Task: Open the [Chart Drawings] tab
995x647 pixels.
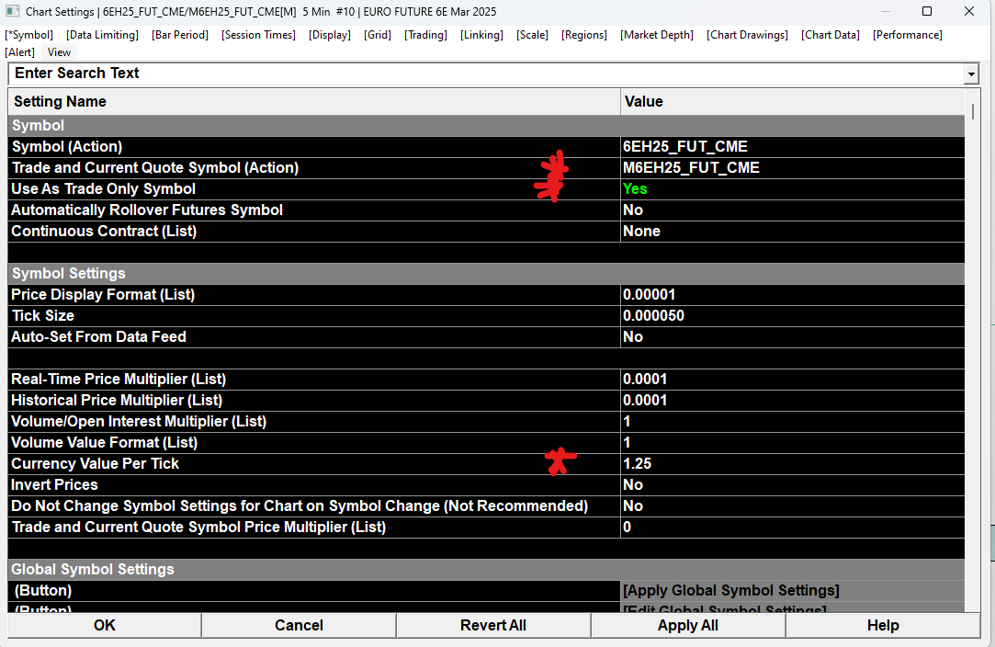Action: [x=748, y=35]
